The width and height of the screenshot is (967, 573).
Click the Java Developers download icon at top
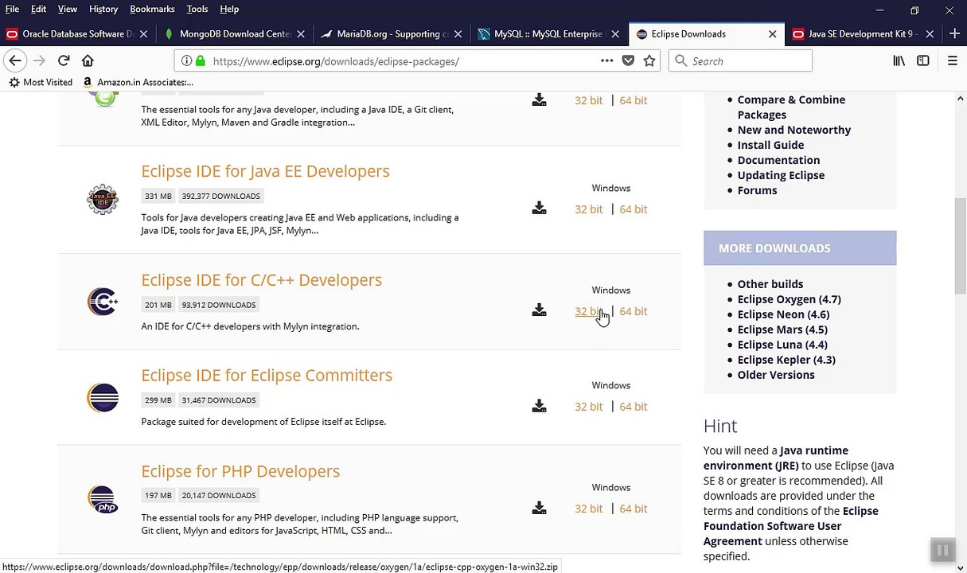(x=540, y=99)
